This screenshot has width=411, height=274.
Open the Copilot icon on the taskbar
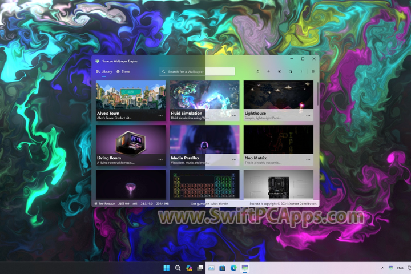click(189, 268)
